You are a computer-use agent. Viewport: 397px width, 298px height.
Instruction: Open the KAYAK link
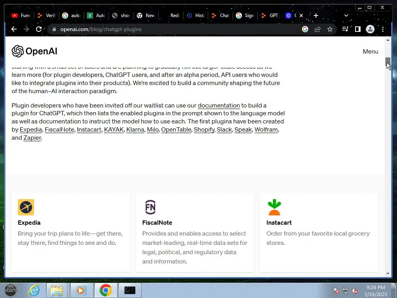[x=114, y=130]
